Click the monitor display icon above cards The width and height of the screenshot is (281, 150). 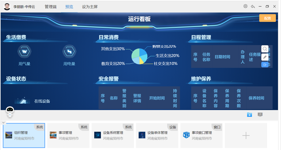[260, 115]
